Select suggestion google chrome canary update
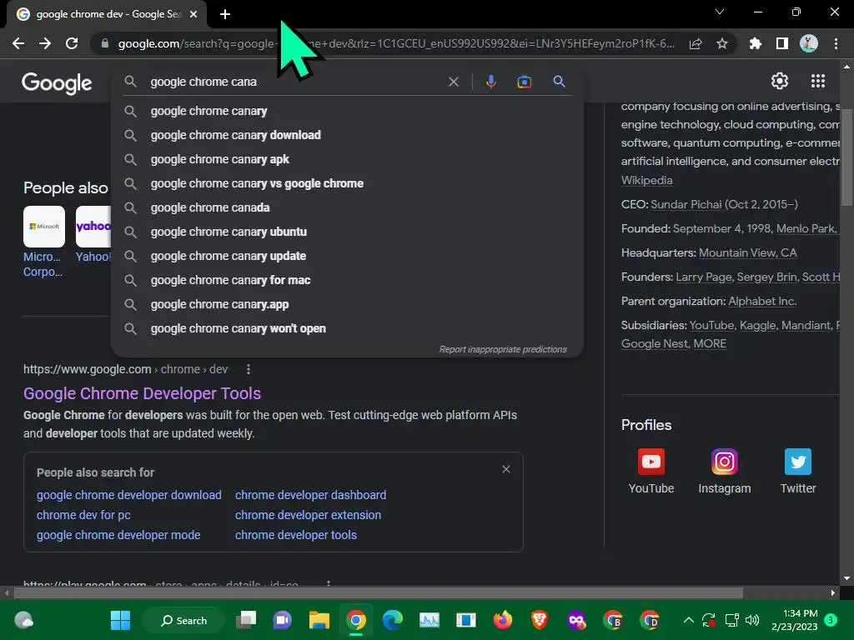 point(347,256)
